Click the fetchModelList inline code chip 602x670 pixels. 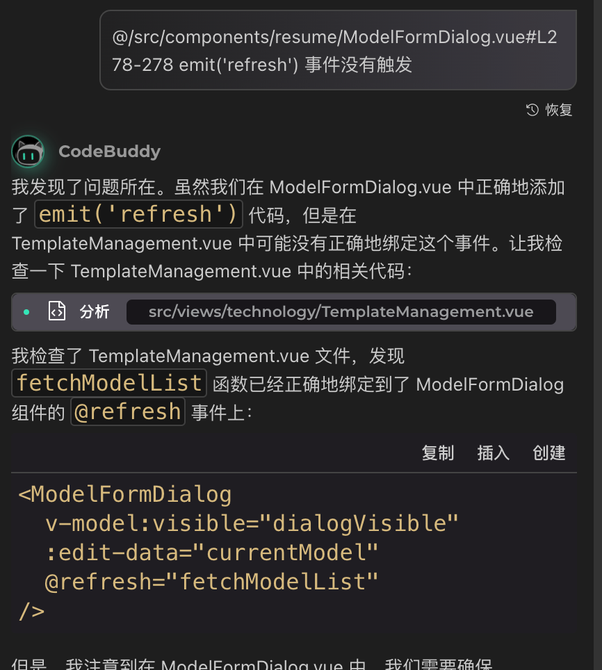109,383
